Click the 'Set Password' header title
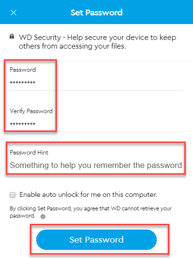Image resolution: width=193 pixels, height=258 pixels. 96,13
